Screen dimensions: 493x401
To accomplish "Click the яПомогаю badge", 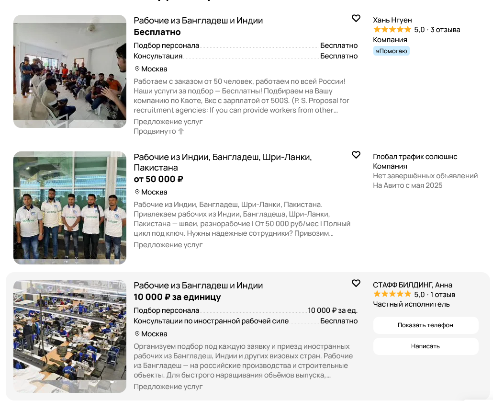I will (391, 51).
